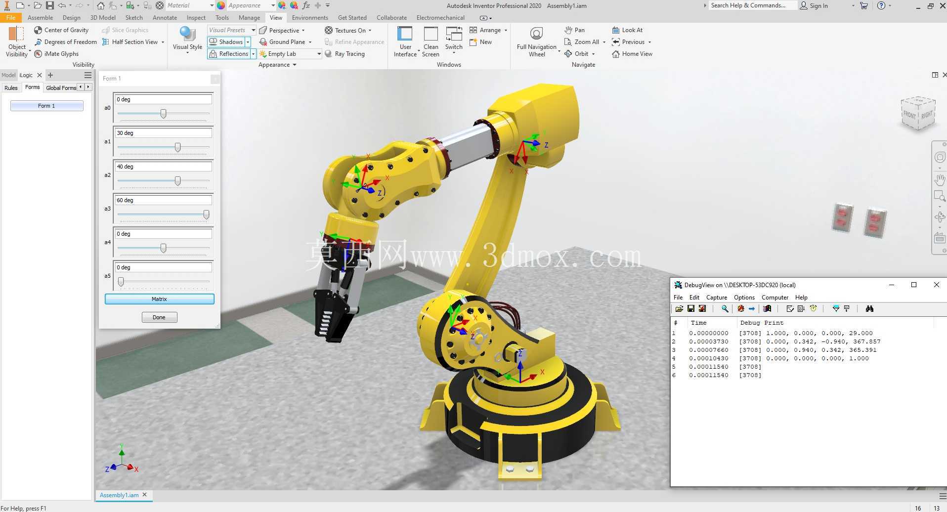Open the Options menu in DebugView
947x512 pixels.
point(744,298)
